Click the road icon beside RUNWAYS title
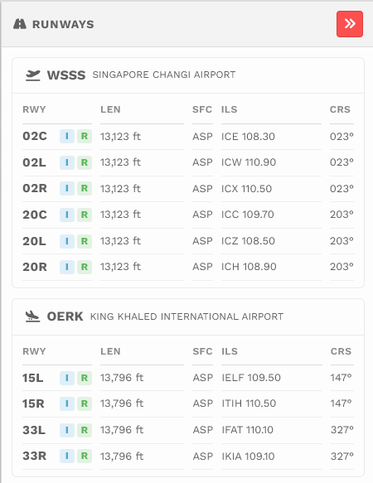Image resolution: width=373 pixels, height=483 pixels. [20, 24]
